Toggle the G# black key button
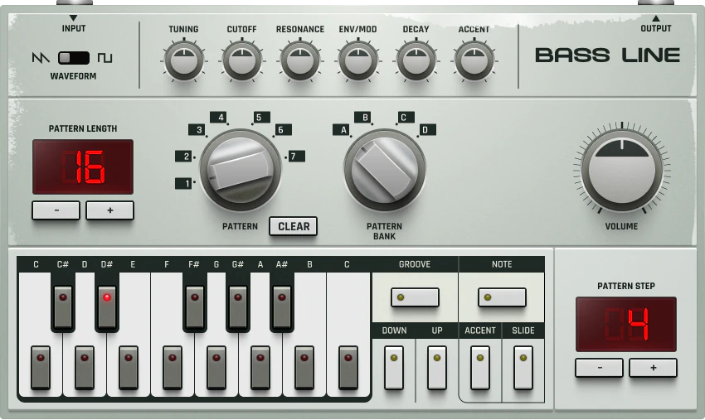 (x=238, y=307)
